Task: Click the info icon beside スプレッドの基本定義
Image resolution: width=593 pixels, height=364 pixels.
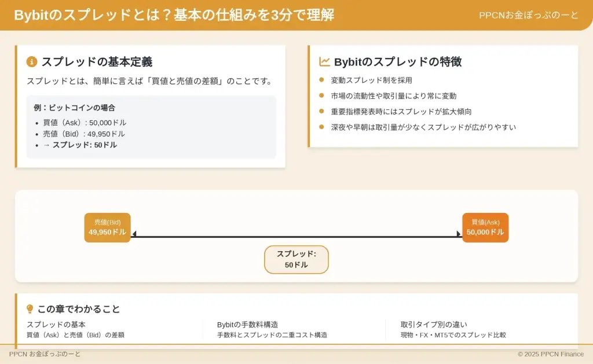Action: (x=32, y=62)
